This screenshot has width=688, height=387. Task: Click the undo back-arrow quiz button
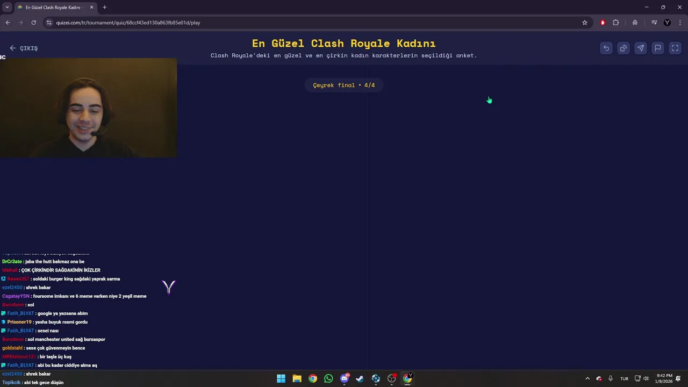(606, 48)
